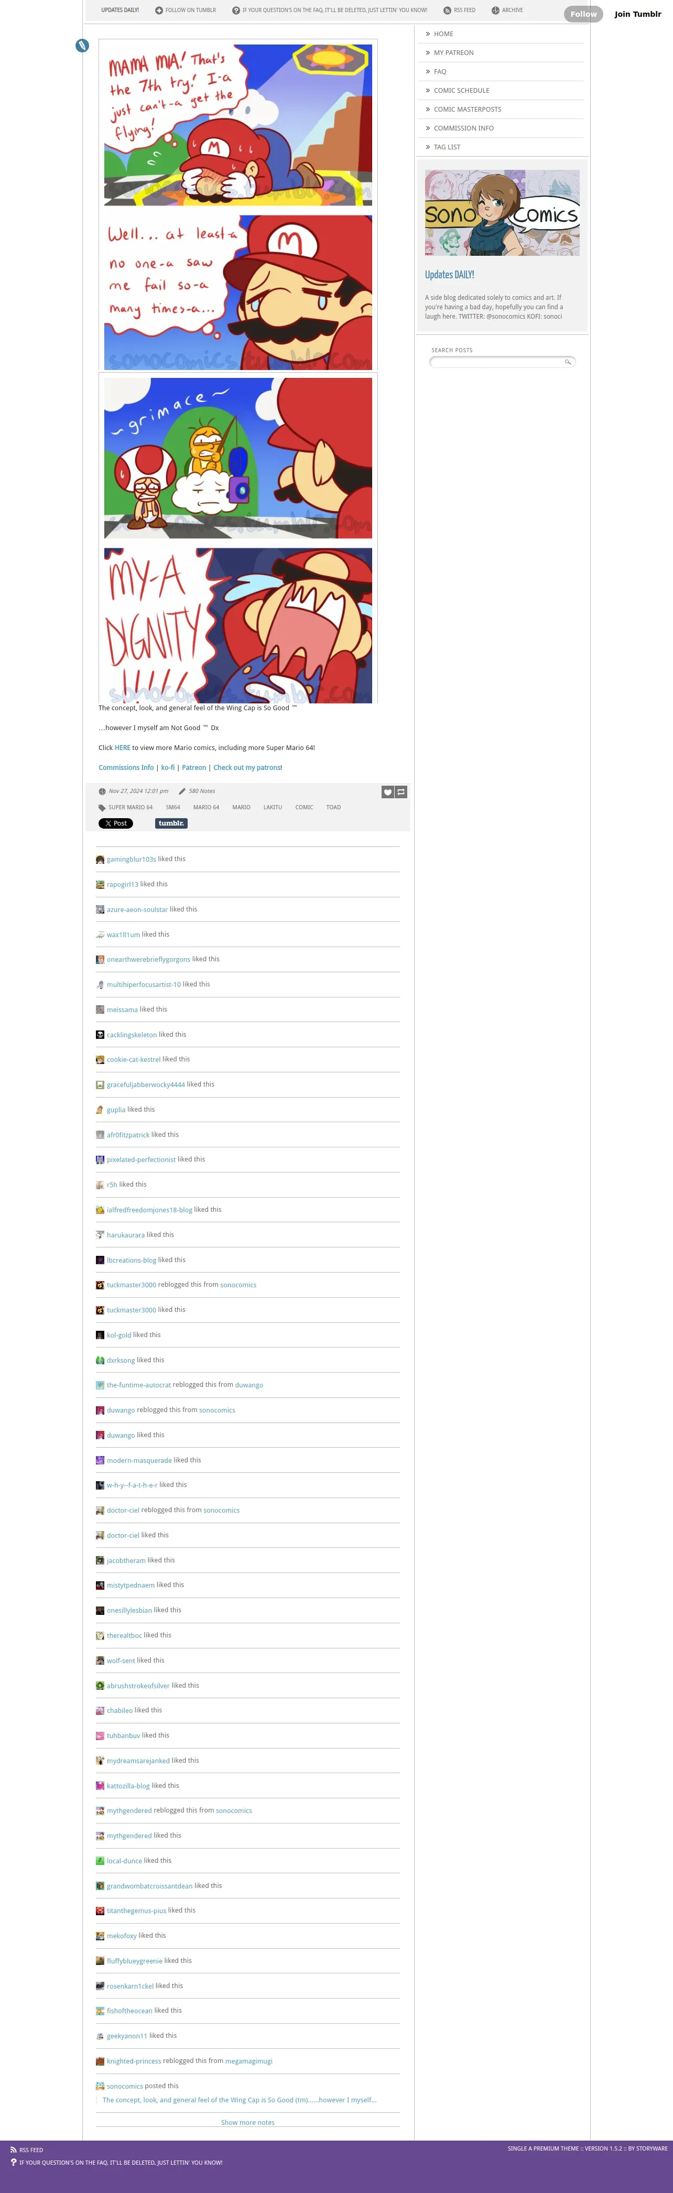The image size is (673, 2193).
Task: Open Commissions Info link under post
Action: point(126,767)
